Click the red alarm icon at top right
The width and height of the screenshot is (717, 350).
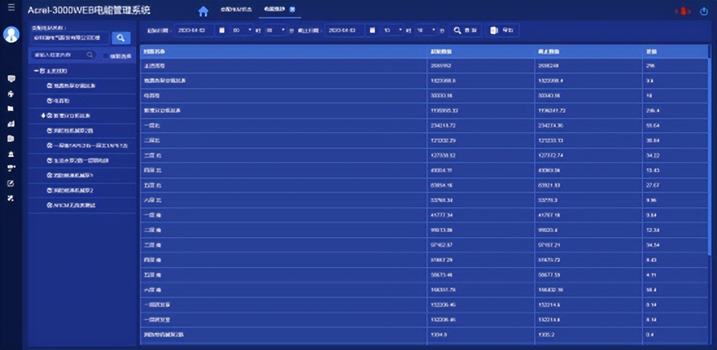(x=681, y=12)
